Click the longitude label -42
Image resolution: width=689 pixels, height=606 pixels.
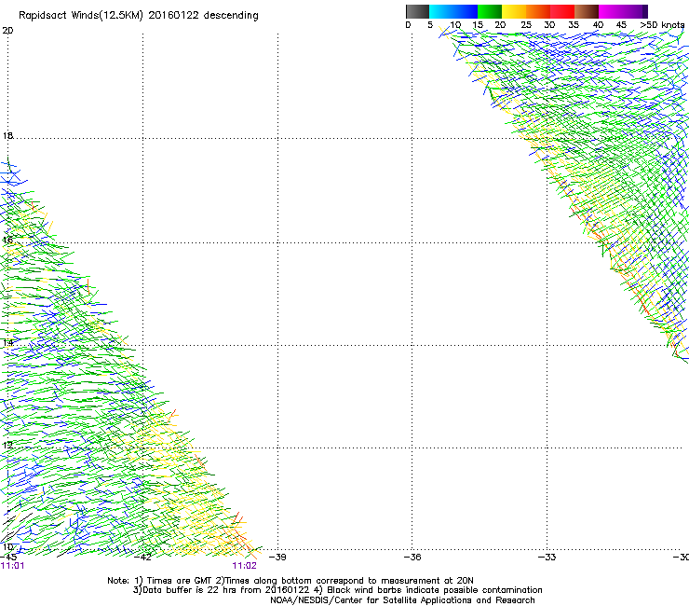tap(142, 558)
